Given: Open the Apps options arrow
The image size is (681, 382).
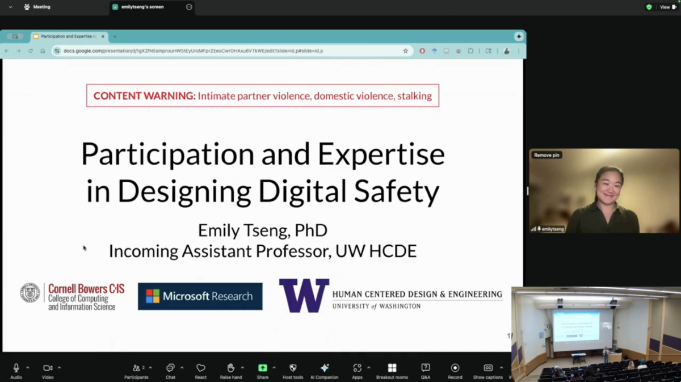Looking at the screenshot, I should point(368,367).
